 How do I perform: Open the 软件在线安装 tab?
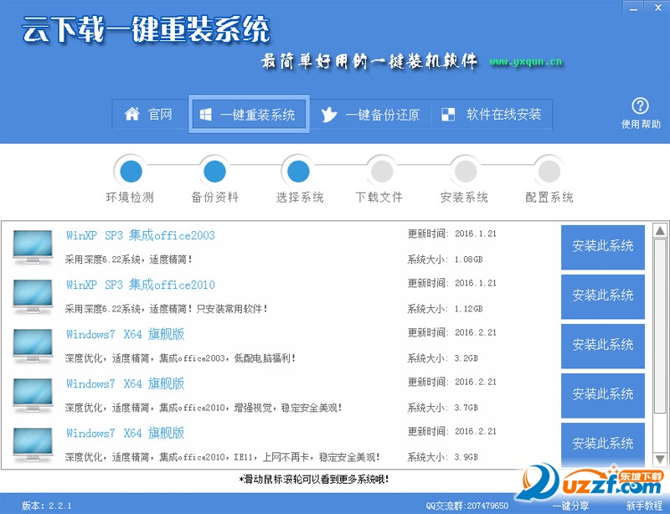(492, 115)
